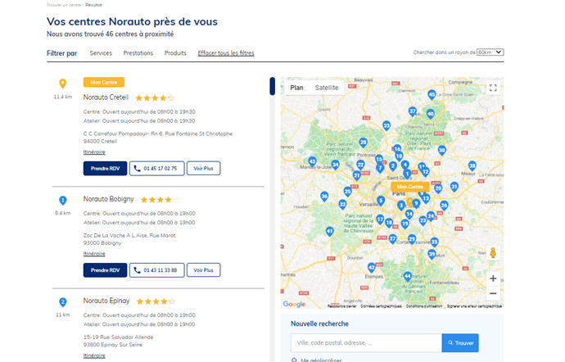Select map marker number 45
Screen dimensions: 565x362
pos(432,95)
